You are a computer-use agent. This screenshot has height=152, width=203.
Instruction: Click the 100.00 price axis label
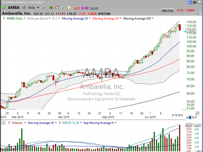point(191,46)
